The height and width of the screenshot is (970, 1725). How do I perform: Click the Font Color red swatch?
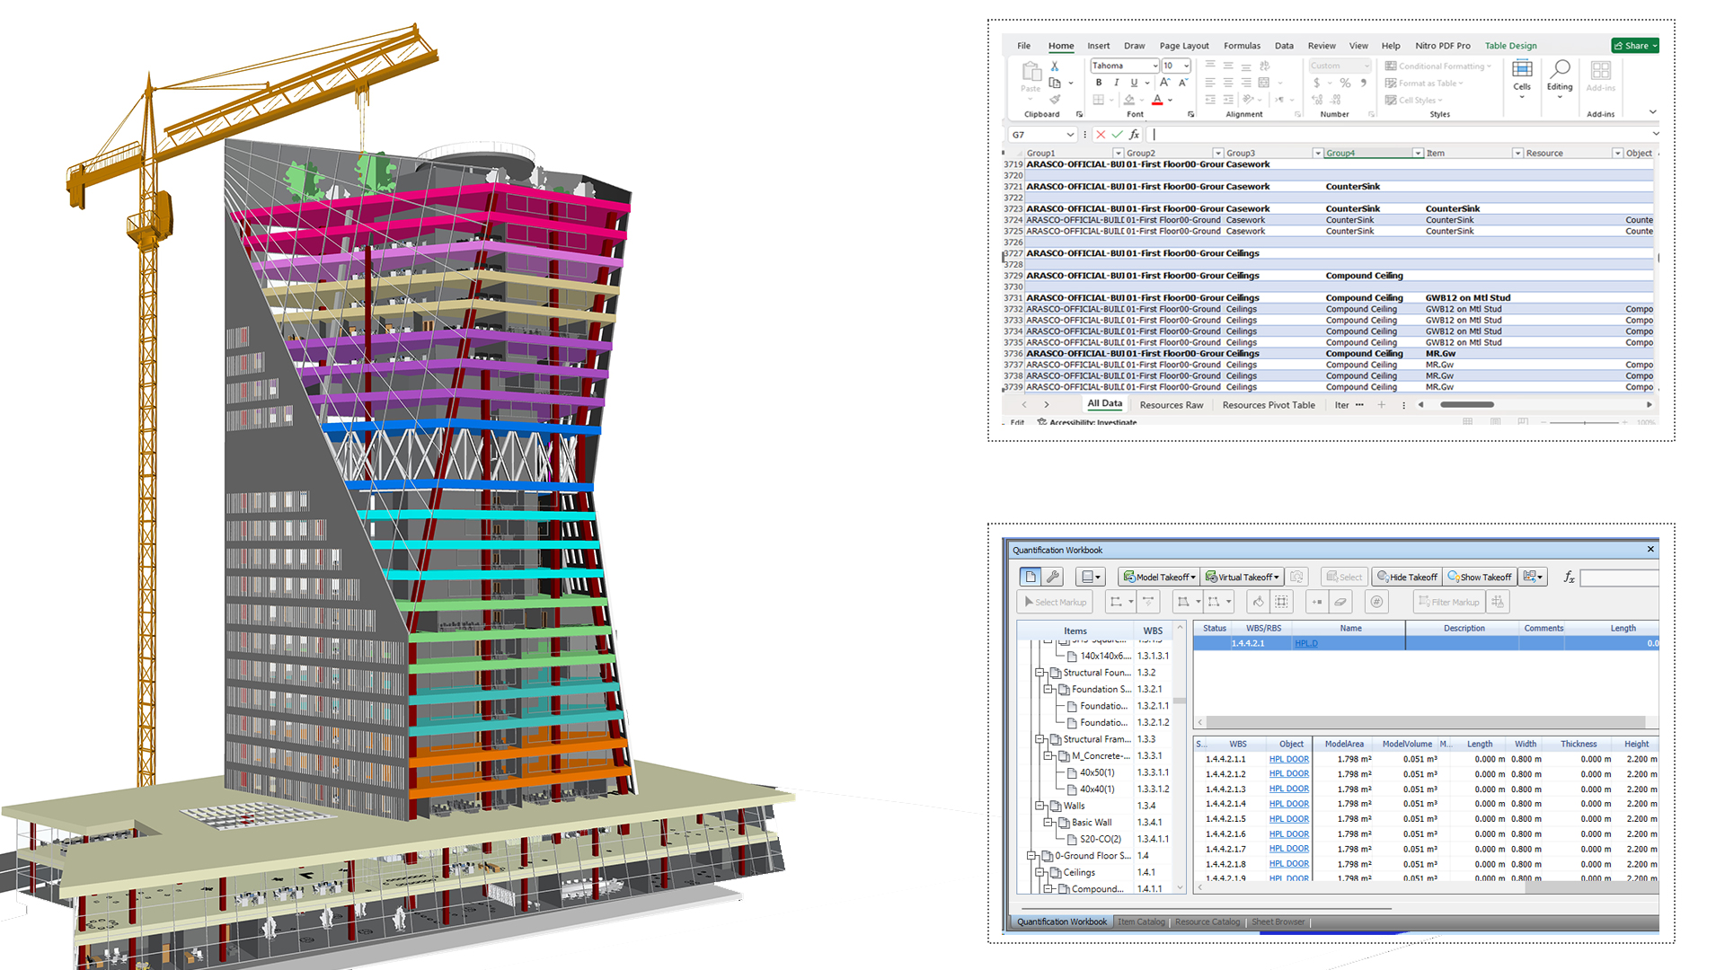tap(1157, 100)
